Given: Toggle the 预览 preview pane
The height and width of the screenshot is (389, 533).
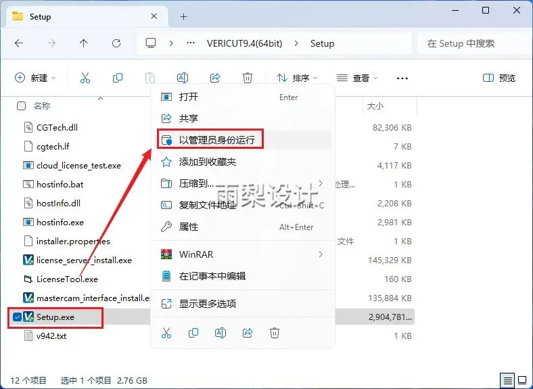Looking at the screenshot, I should [x=499, y=78].
